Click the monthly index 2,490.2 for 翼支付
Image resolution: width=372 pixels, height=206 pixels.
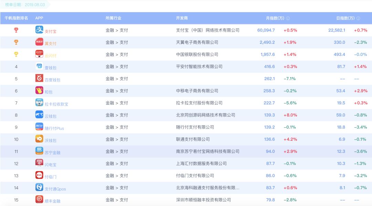pyautogui.click(x=267, y=42)
